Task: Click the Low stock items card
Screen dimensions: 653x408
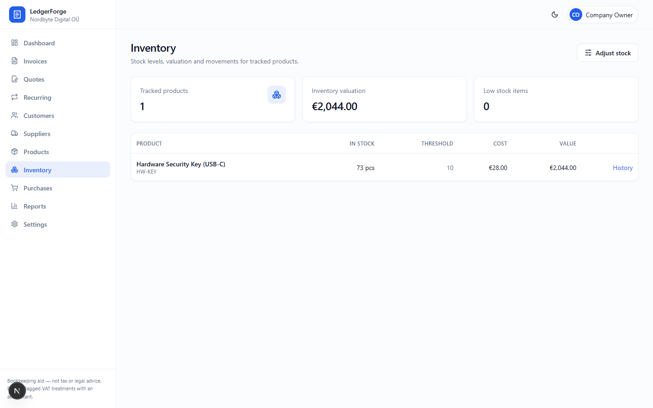Action: pyautogui.click(x=556, y=99)
